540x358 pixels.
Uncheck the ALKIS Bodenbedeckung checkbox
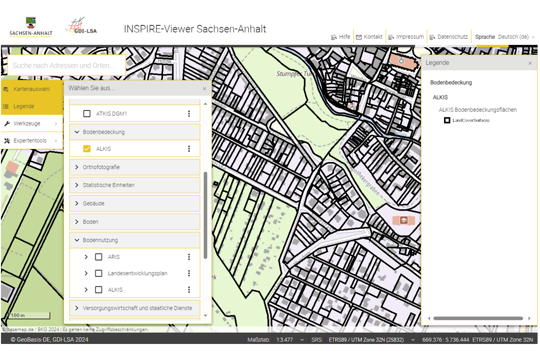pos(87,149)
